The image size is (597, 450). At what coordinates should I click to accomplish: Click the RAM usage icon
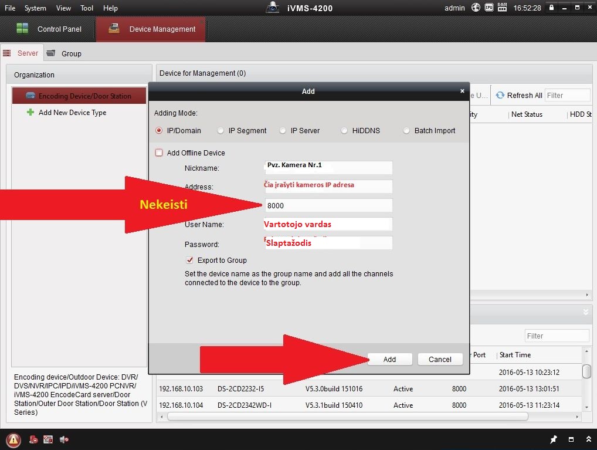point(502,7)
